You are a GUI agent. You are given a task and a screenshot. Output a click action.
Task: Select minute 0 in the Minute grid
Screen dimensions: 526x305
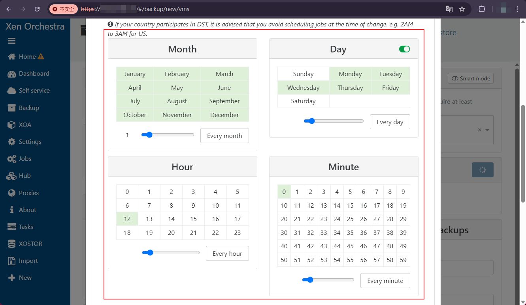point(284,192)
